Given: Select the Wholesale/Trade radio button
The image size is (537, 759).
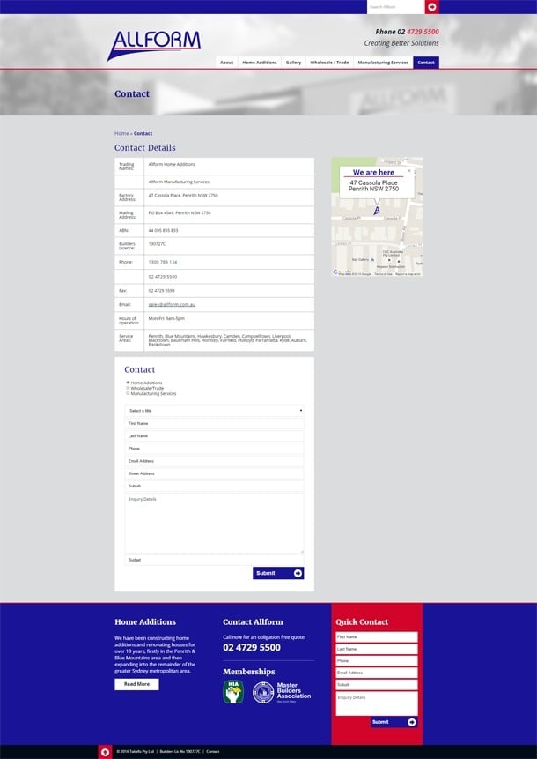Looking at the screenshot, I should click(x=128, y=388).
